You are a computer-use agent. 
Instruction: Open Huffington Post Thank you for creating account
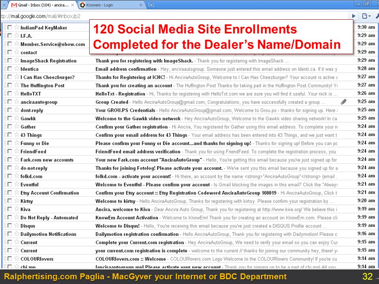click(134, 86)
